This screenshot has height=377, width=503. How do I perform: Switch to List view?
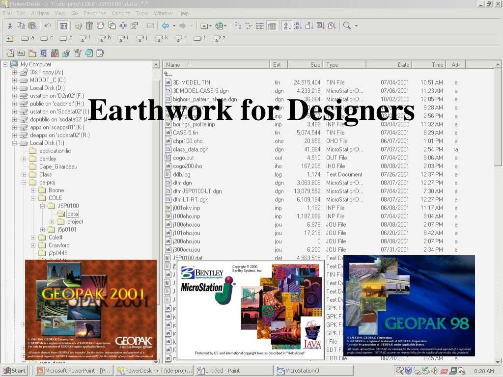coord(260,26)
